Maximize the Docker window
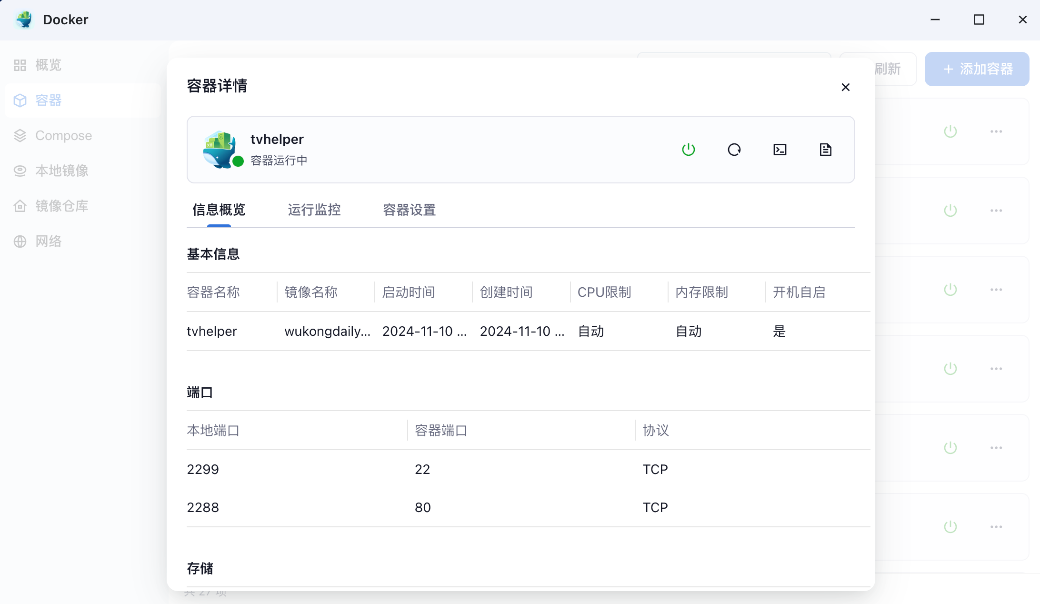The height and width of the screenshot is (604, 1040). coord(979,20)
